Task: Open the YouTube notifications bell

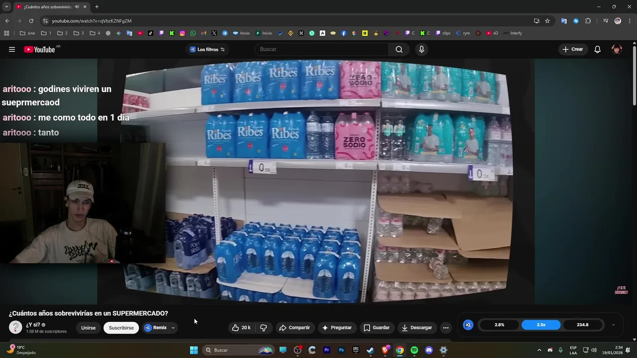Action: [598, 49]
